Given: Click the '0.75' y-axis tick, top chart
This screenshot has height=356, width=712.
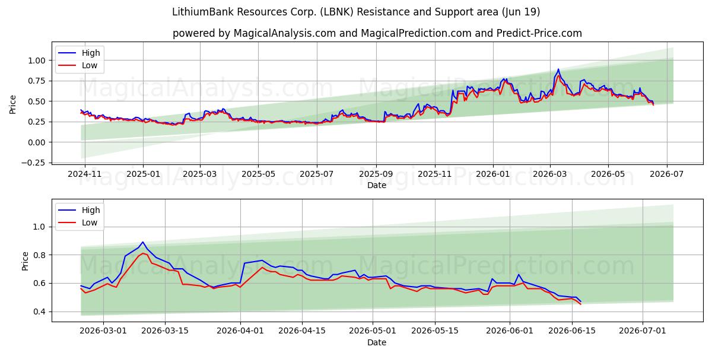Looking at the screenshot, I should [37, 81].
